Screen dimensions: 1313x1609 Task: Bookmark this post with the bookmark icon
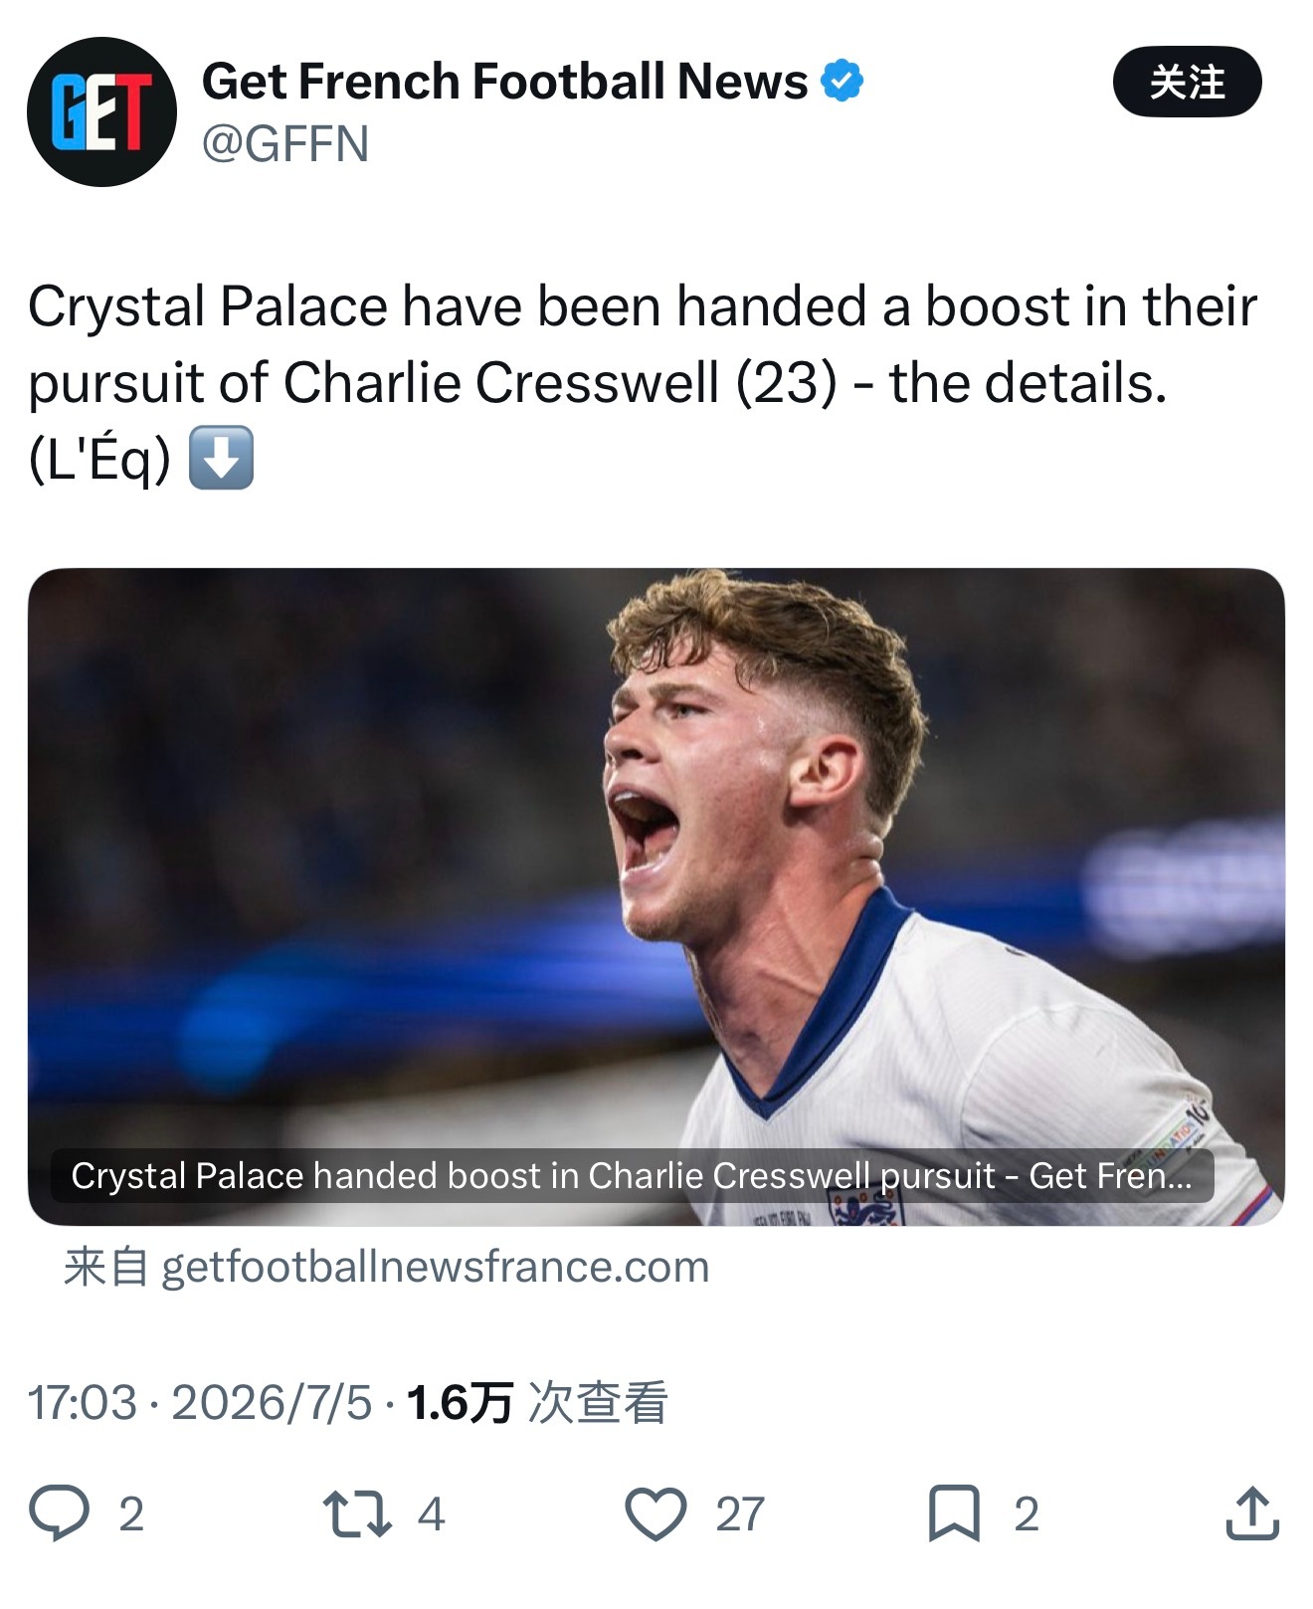click(954, 1513)
